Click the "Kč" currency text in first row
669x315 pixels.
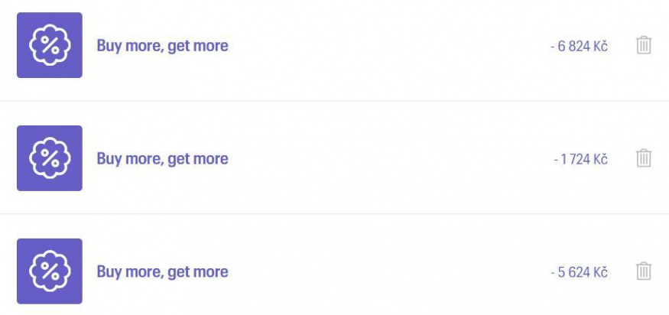[x=600, y=46]
